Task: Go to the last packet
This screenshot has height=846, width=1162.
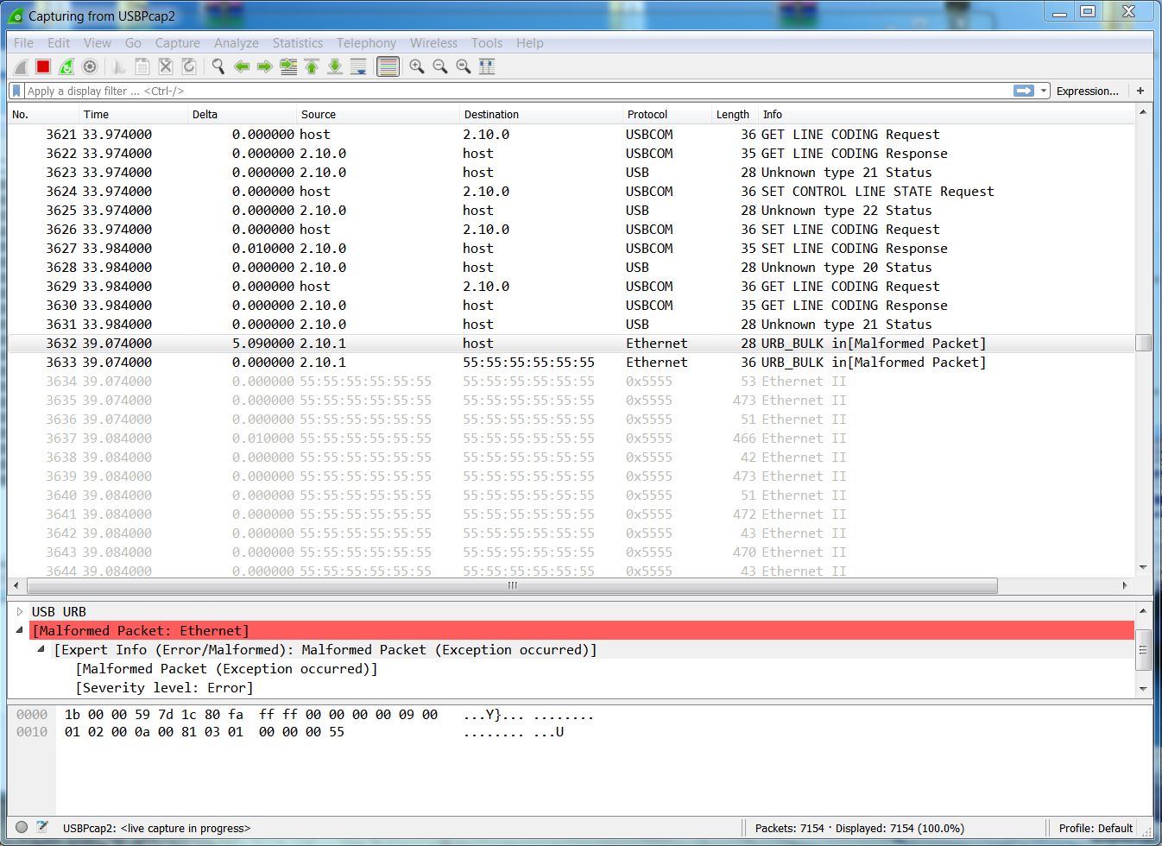Action: coord(334,66)
